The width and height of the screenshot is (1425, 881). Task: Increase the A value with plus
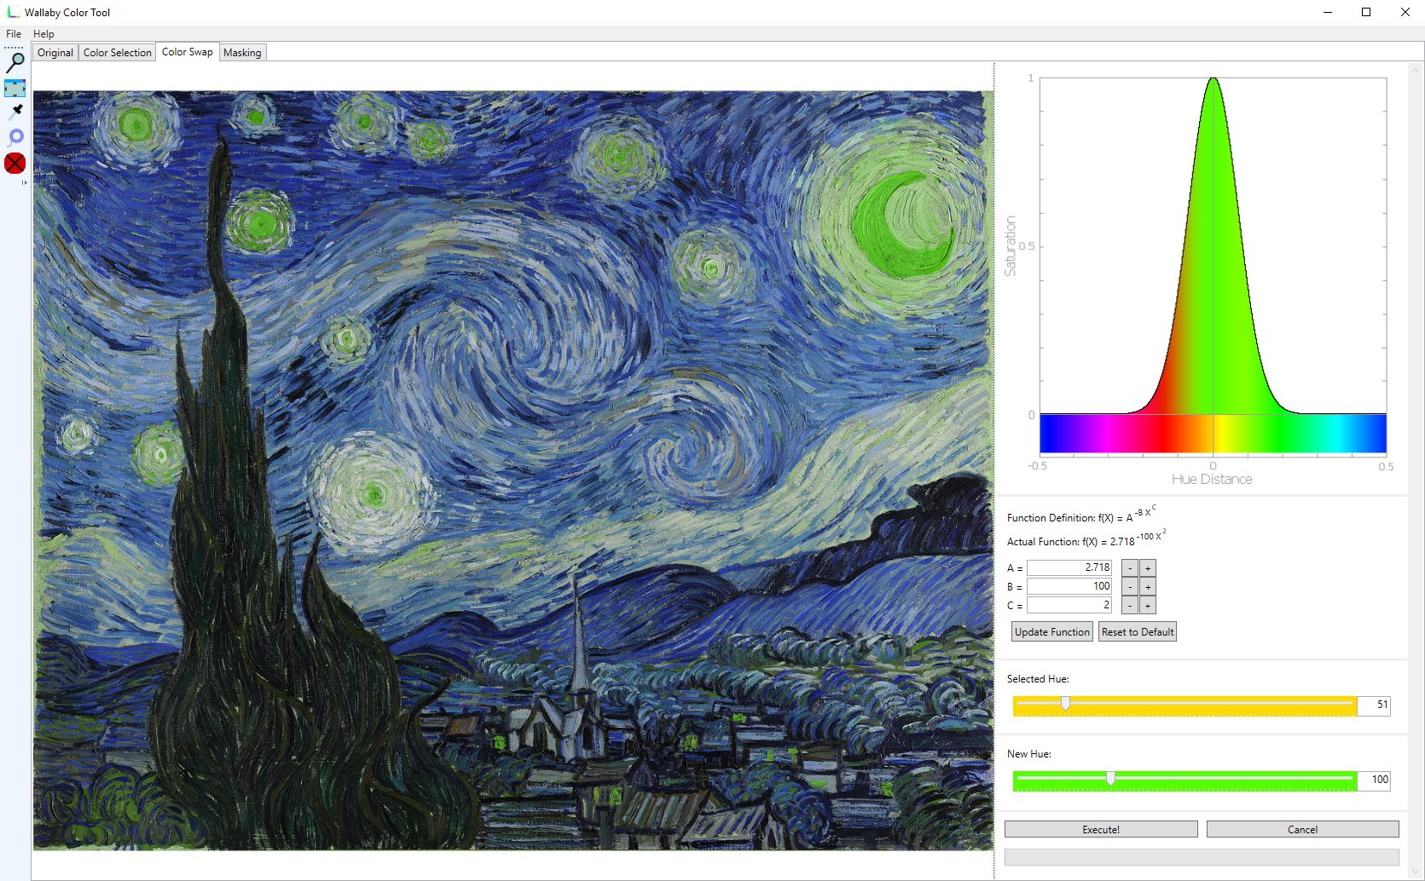pyautogui.click(x=1147, y=568)
